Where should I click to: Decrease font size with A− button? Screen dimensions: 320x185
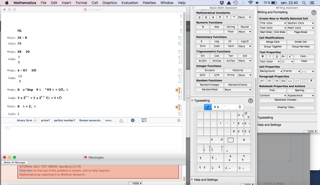pyautogui.click(x=283, y=56)
